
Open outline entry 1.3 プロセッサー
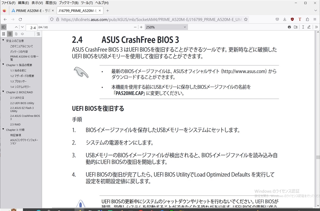[x=18, y=81]
